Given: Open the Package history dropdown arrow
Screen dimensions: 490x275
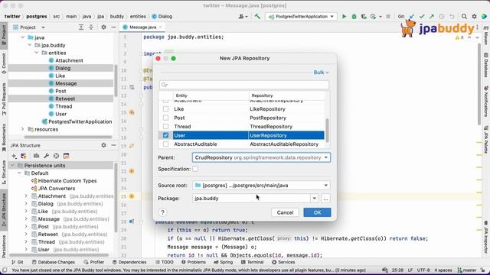Looking at the screenshot, I should point(315,199).
